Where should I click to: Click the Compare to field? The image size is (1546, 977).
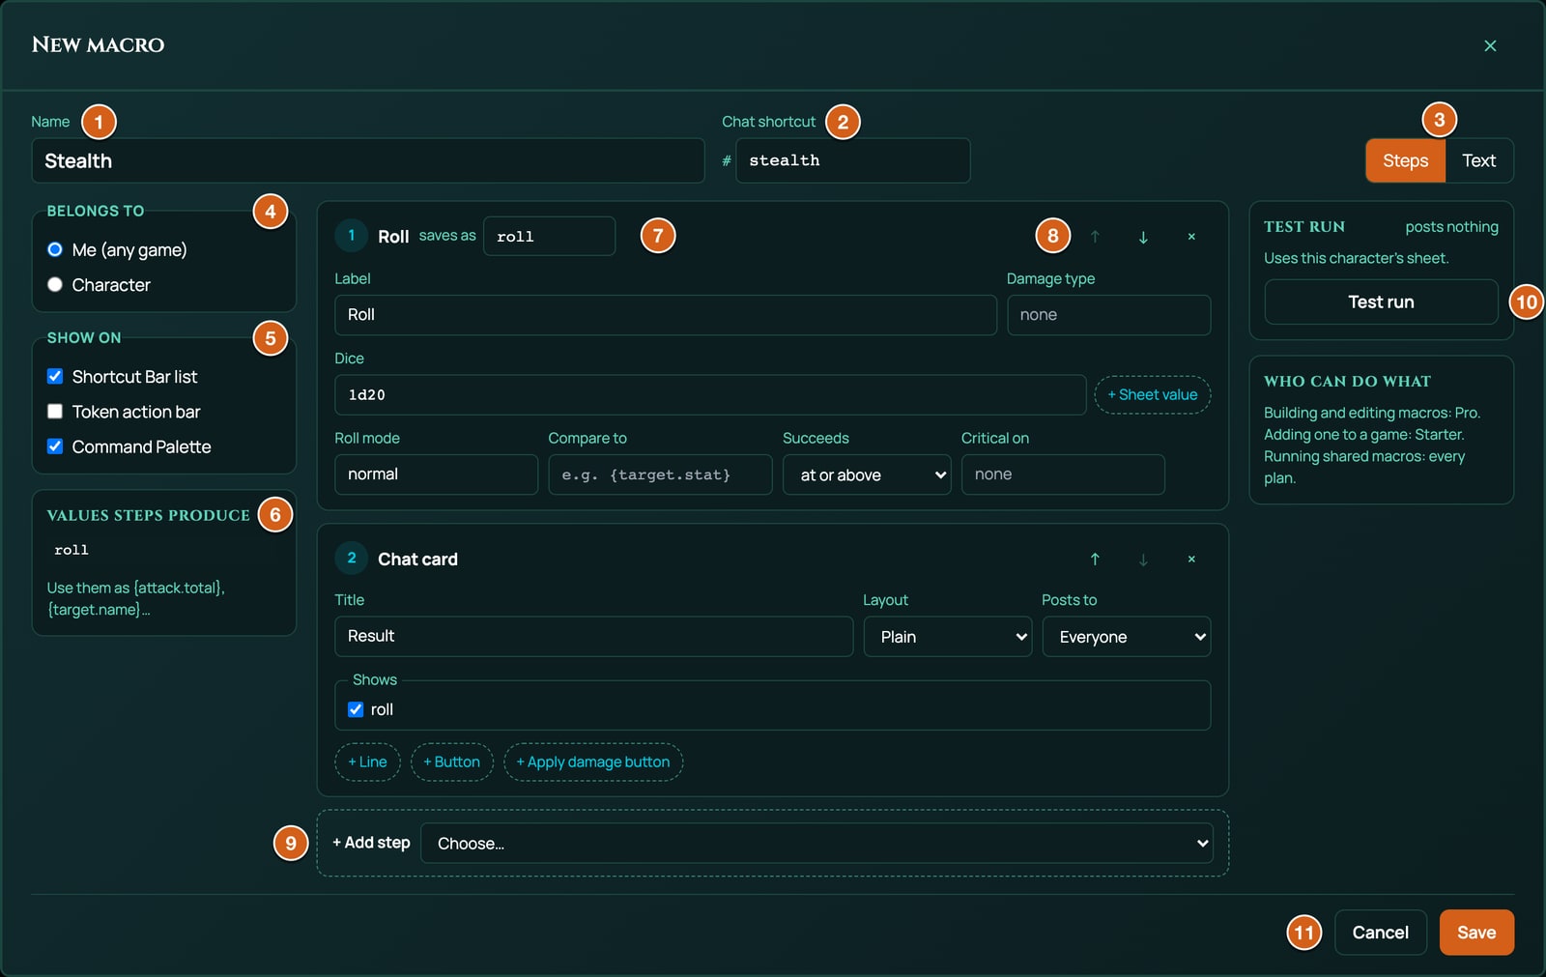(660, 474)
